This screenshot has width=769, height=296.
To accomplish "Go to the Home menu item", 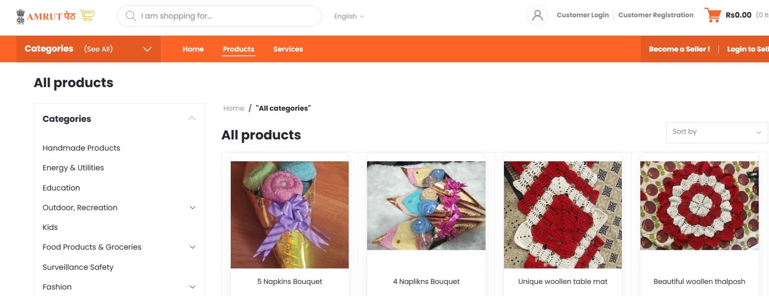I will tap(193, 49).
